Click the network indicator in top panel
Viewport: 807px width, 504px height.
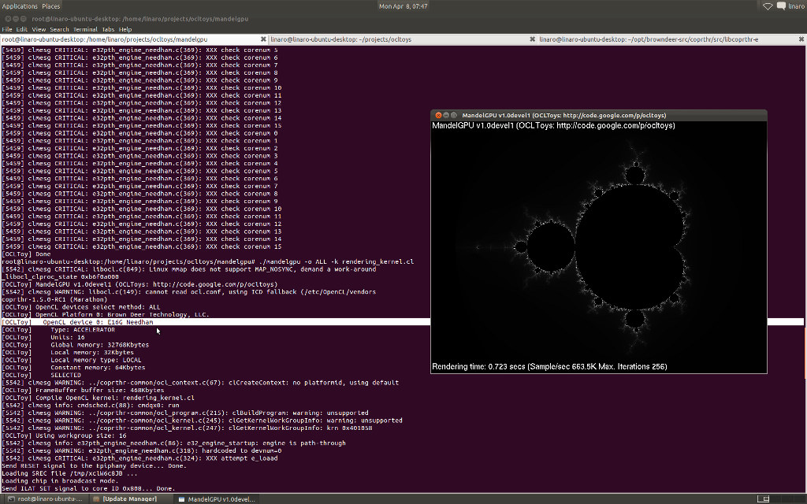(x=768, y=6)
